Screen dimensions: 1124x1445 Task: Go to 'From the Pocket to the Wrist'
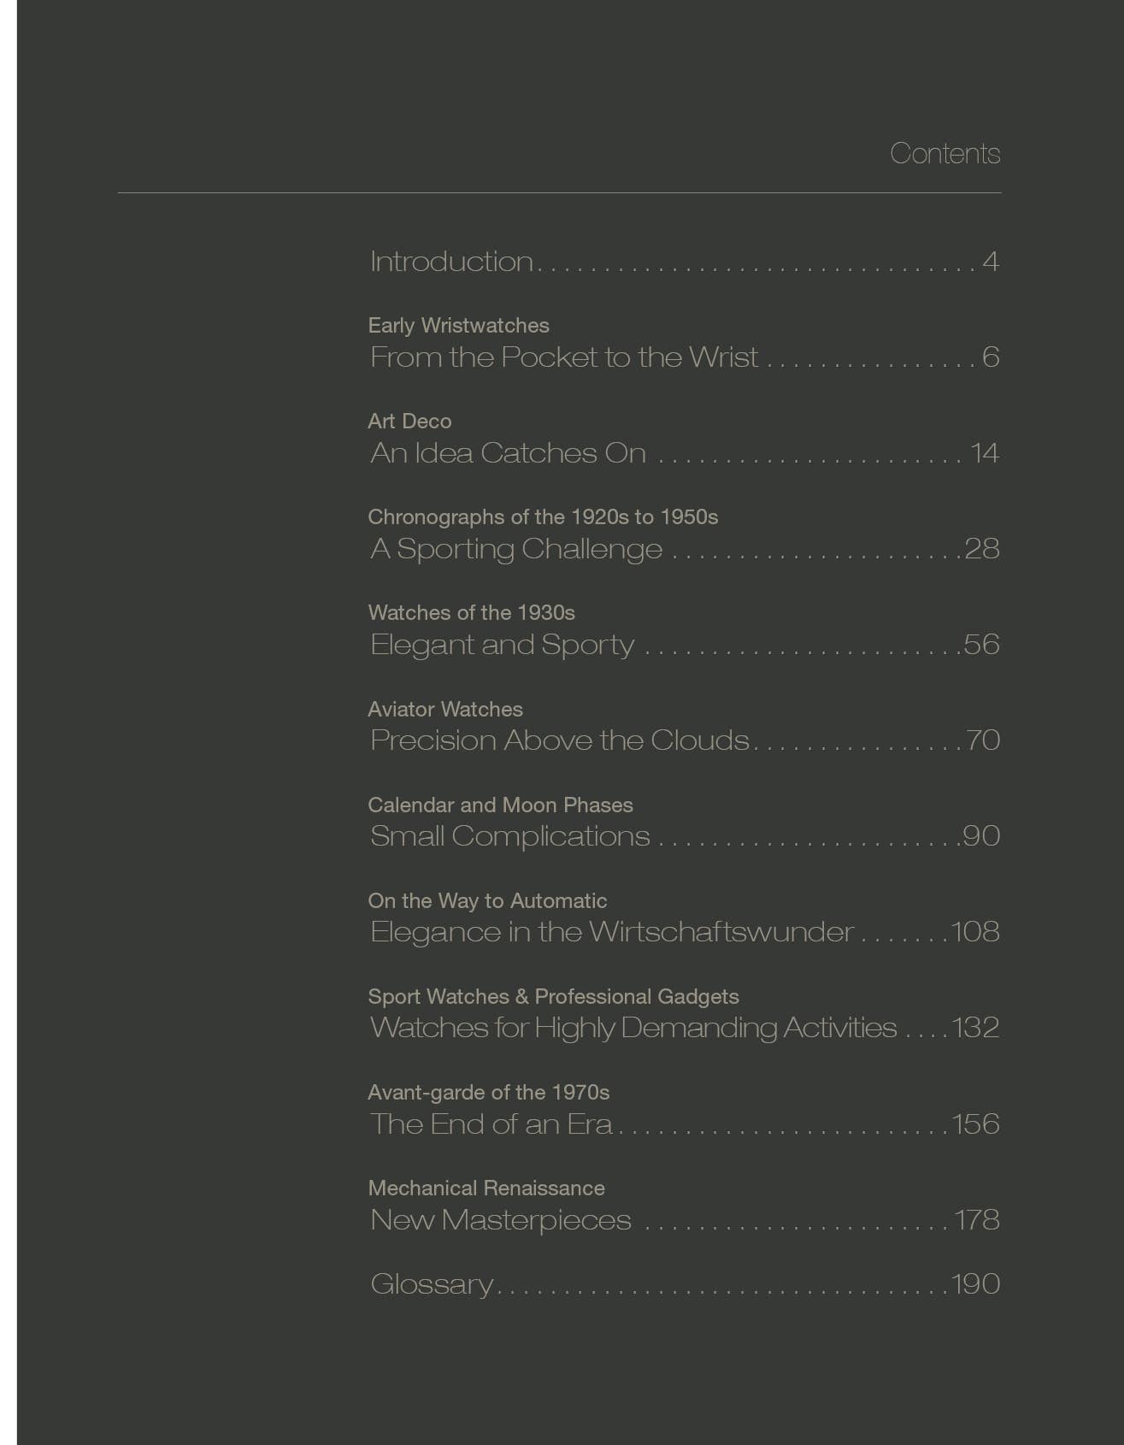point(563,357)
